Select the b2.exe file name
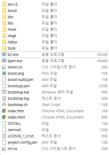This screenshot has height=155, width=109. pyautogui.click(x=13, y=55)
